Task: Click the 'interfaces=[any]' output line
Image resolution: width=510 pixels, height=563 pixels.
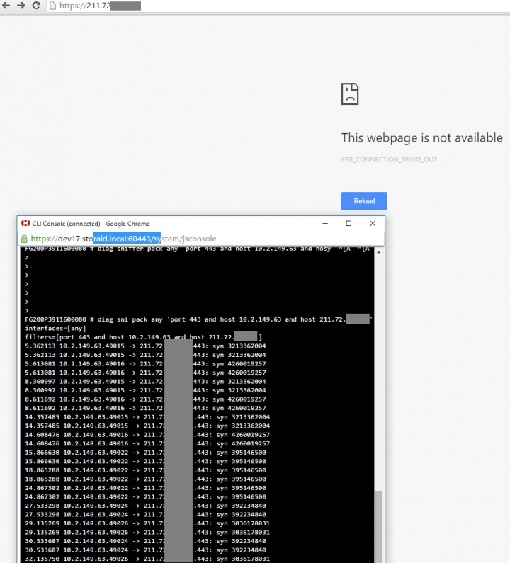Action: click(x=55, y=328)
